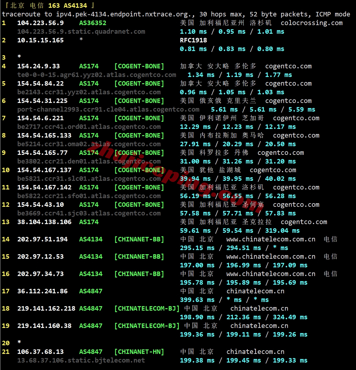Select hostname port-channel2993.ccr91.cle04.atlas.cogentco.com
Screen dimensions: 356x370
[108, 110]
